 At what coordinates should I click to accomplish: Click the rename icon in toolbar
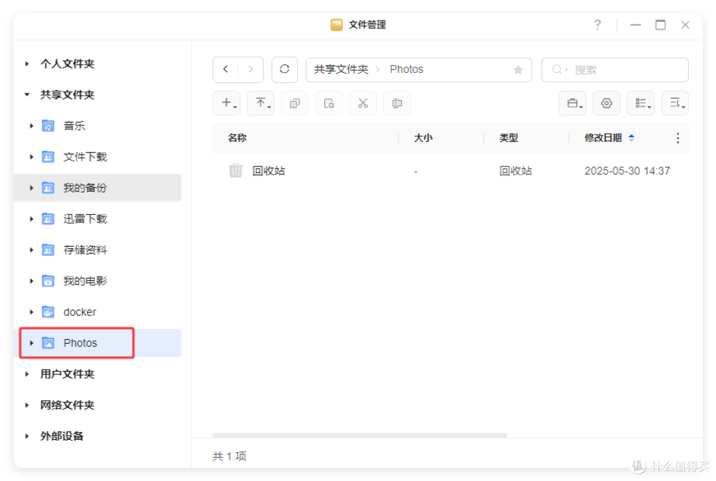397,103
